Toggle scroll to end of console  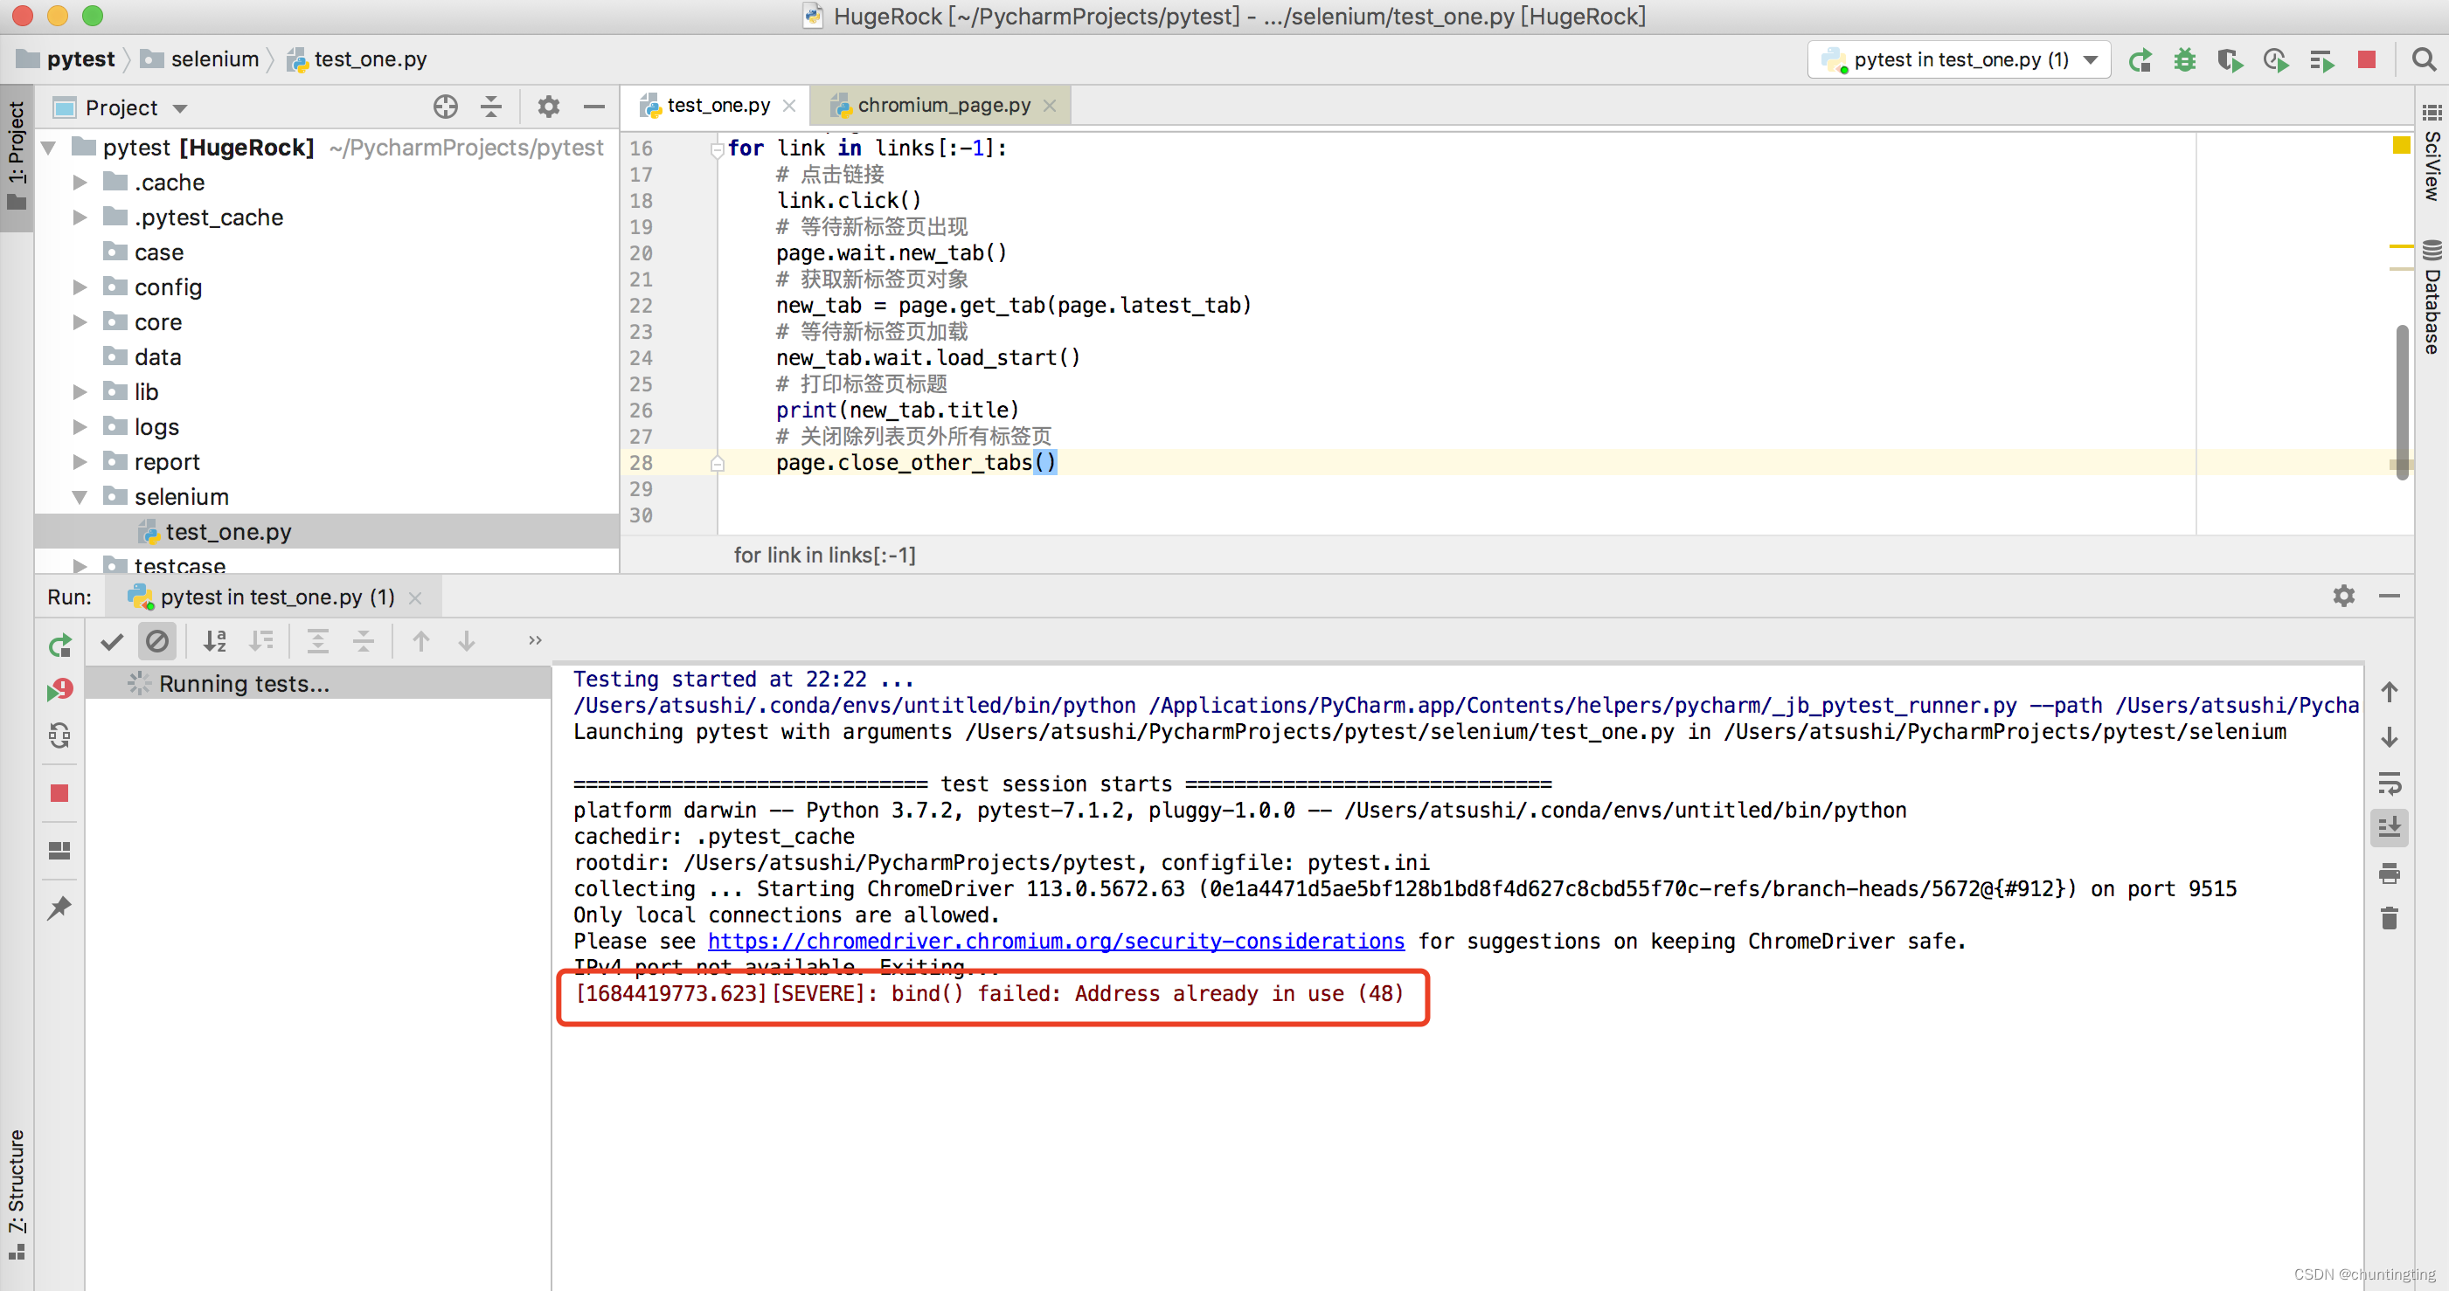tap(2389, 827)
